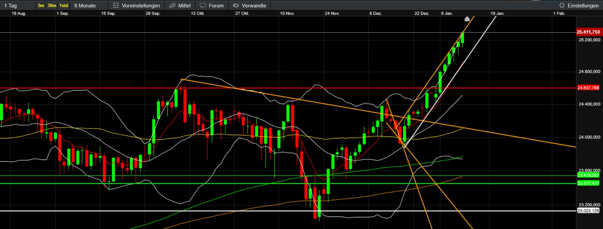Screen dimensions: 603x229
Task: Open Einstellungen via the gear icon
Action: click(x=562, y=5)
